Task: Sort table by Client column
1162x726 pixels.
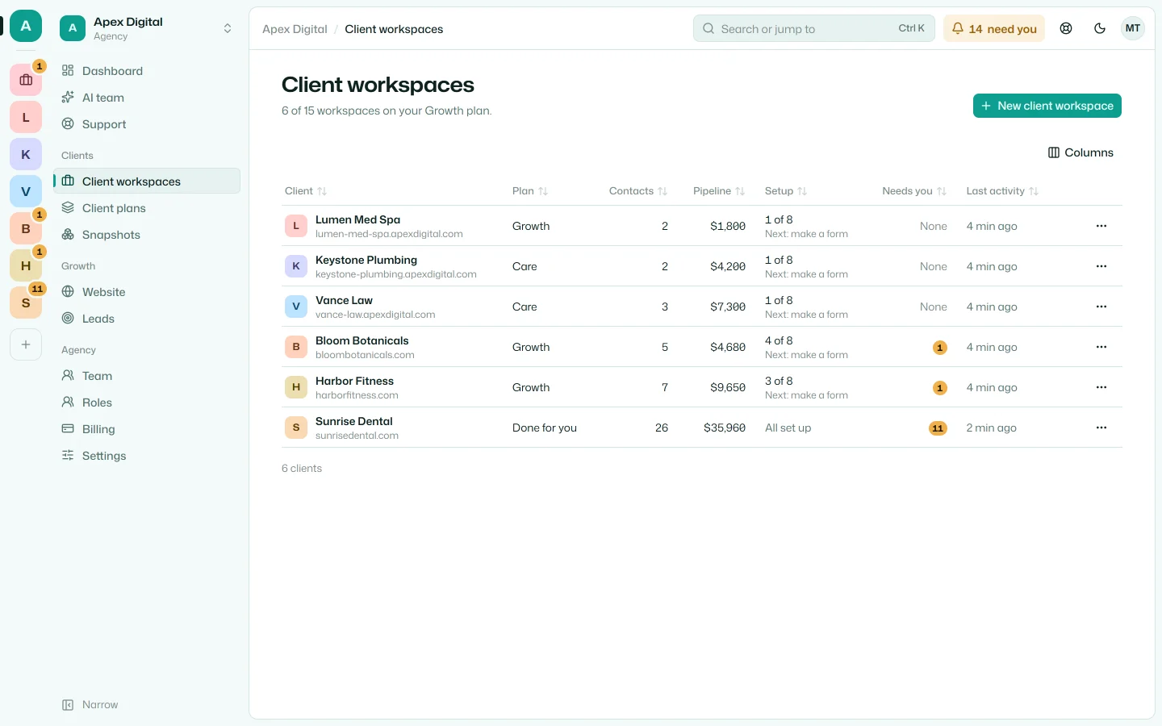Action: tap(306, 191)
